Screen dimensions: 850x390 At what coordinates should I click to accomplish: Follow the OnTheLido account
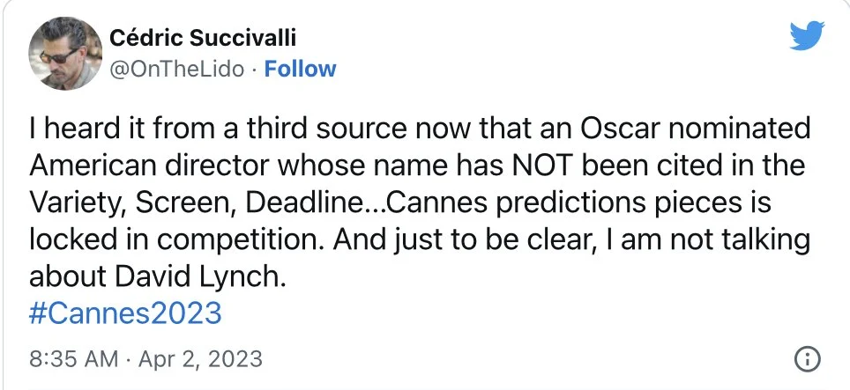tap(300, 69)
